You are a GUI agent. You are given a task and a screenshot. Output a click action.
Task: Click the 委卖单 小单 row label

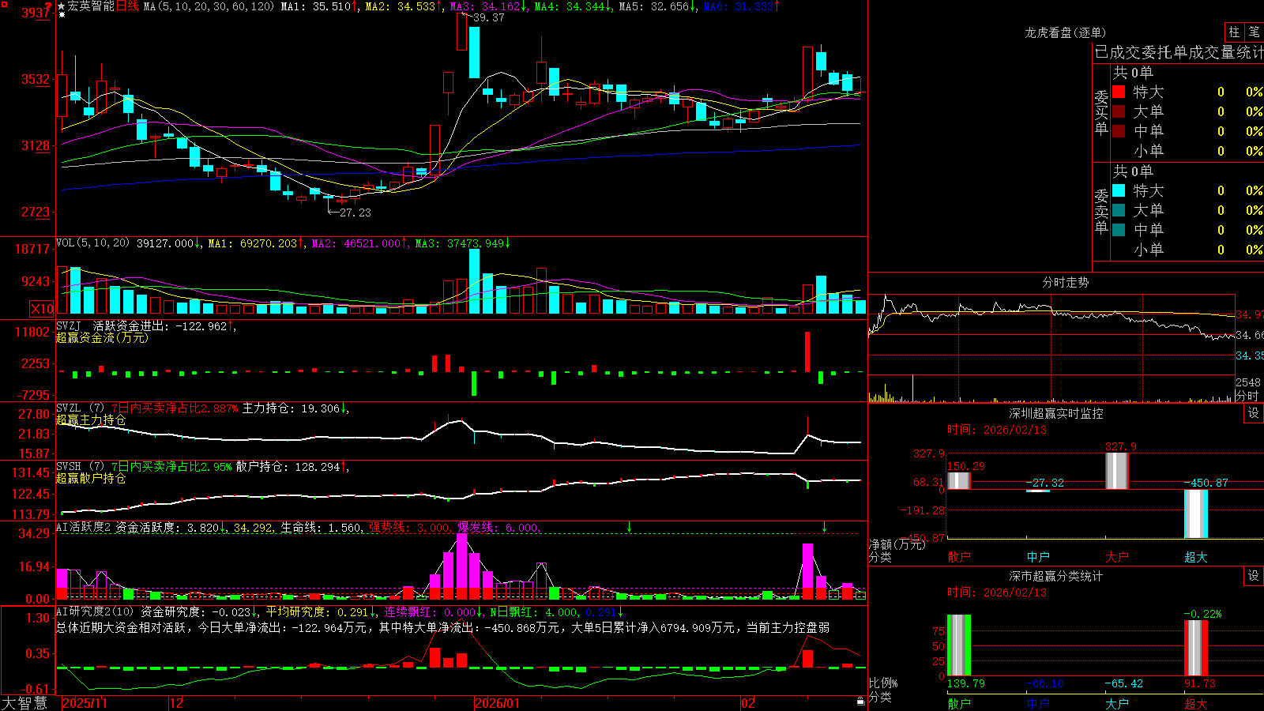click(x=1149, y=250)
